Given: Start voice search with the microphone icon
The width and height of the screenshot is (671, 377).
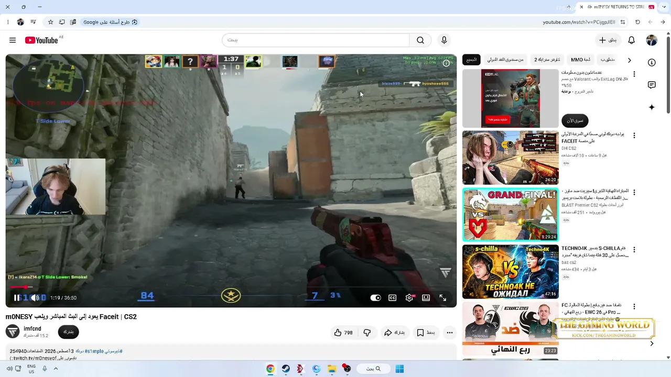Looking at the screenshot, I should pyautogui.click(x=444, y=40).
